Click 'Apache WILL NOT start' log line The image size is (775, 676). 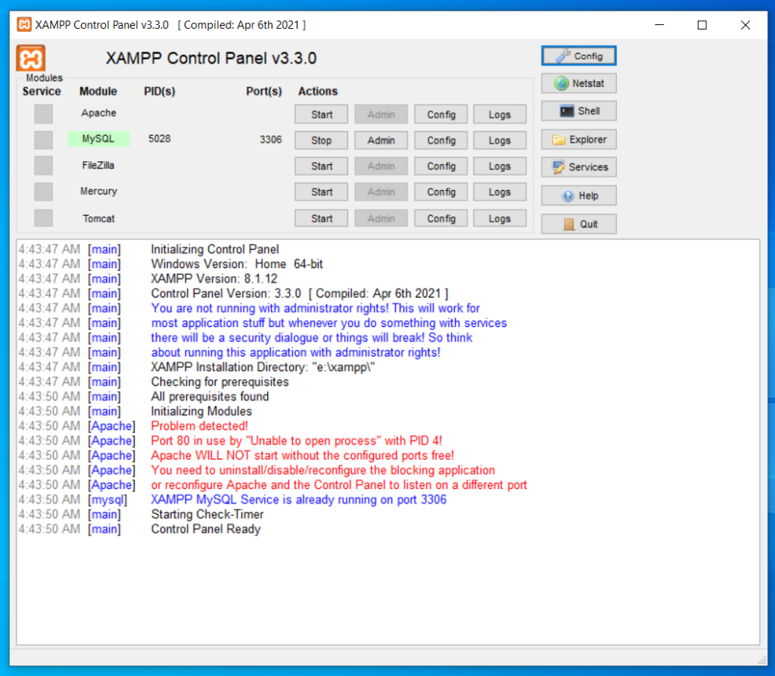pyautogui.click(x=302, y=455)
